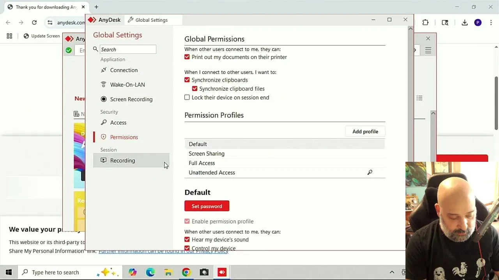The height and width of the screenshot is (280, 499).
Task: Select the Full Access profile
Action: click(x=285, y=163)
